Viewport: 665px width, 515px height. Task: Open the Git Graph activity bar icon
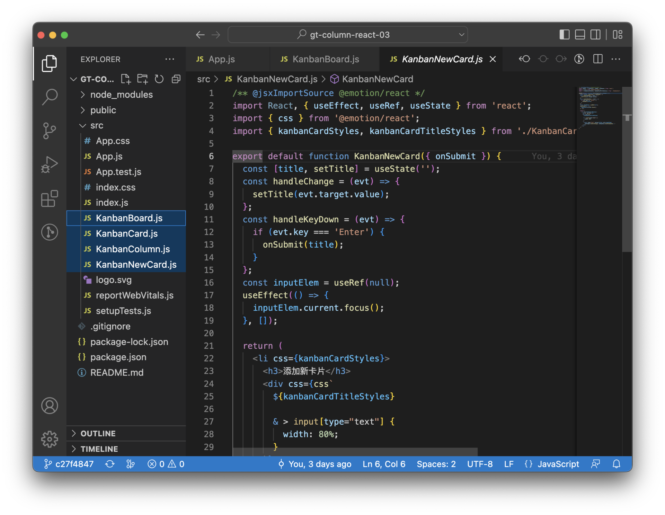50,232
